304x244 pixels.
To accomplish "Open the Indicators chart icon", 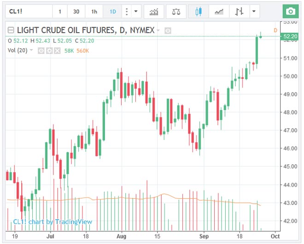I will click(x=154, y=11).
